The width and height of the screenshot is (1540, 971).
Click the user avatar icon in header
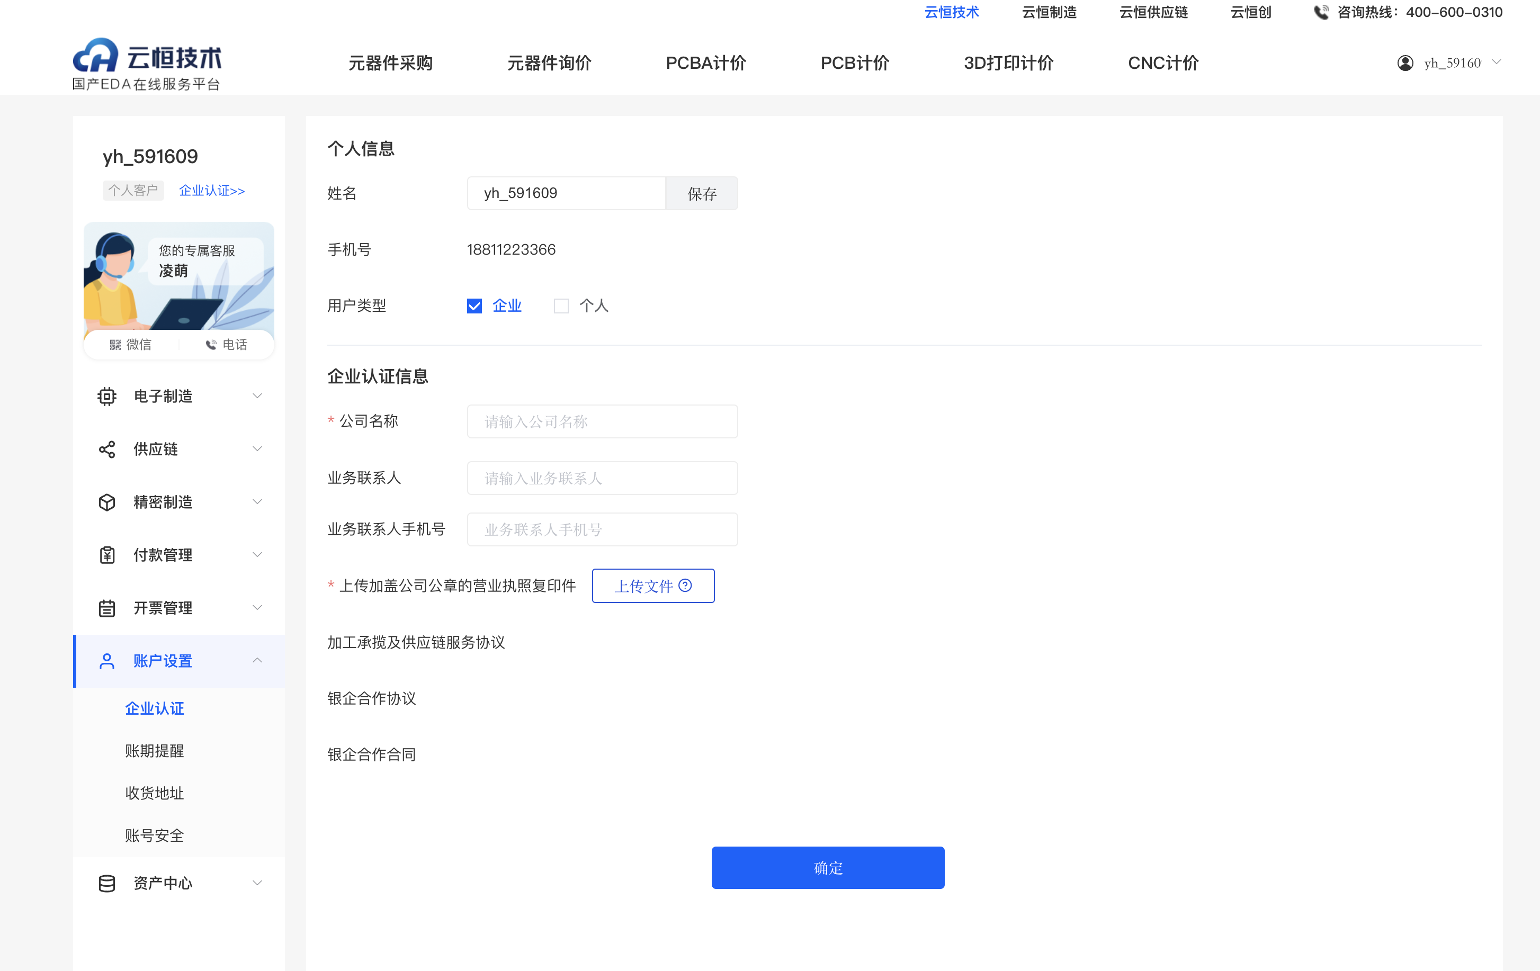tap(1405, 62)
